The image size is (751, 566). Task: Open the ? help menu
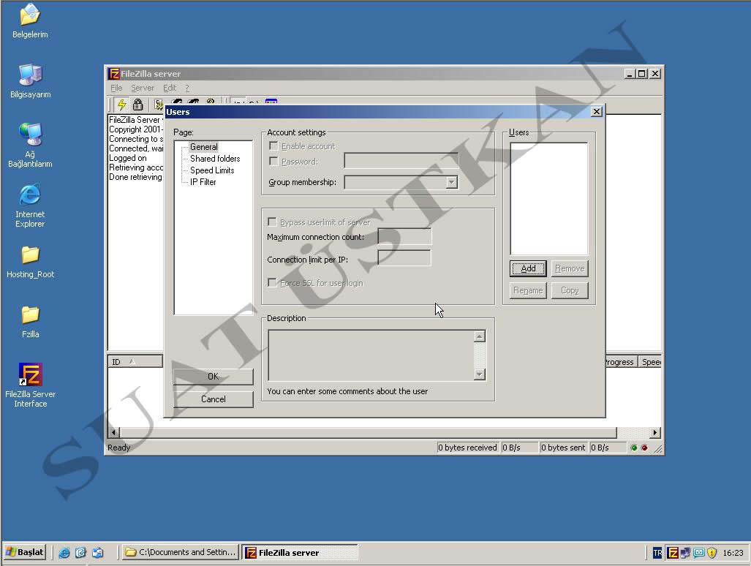pyautogui.click(x=187, y=88)
